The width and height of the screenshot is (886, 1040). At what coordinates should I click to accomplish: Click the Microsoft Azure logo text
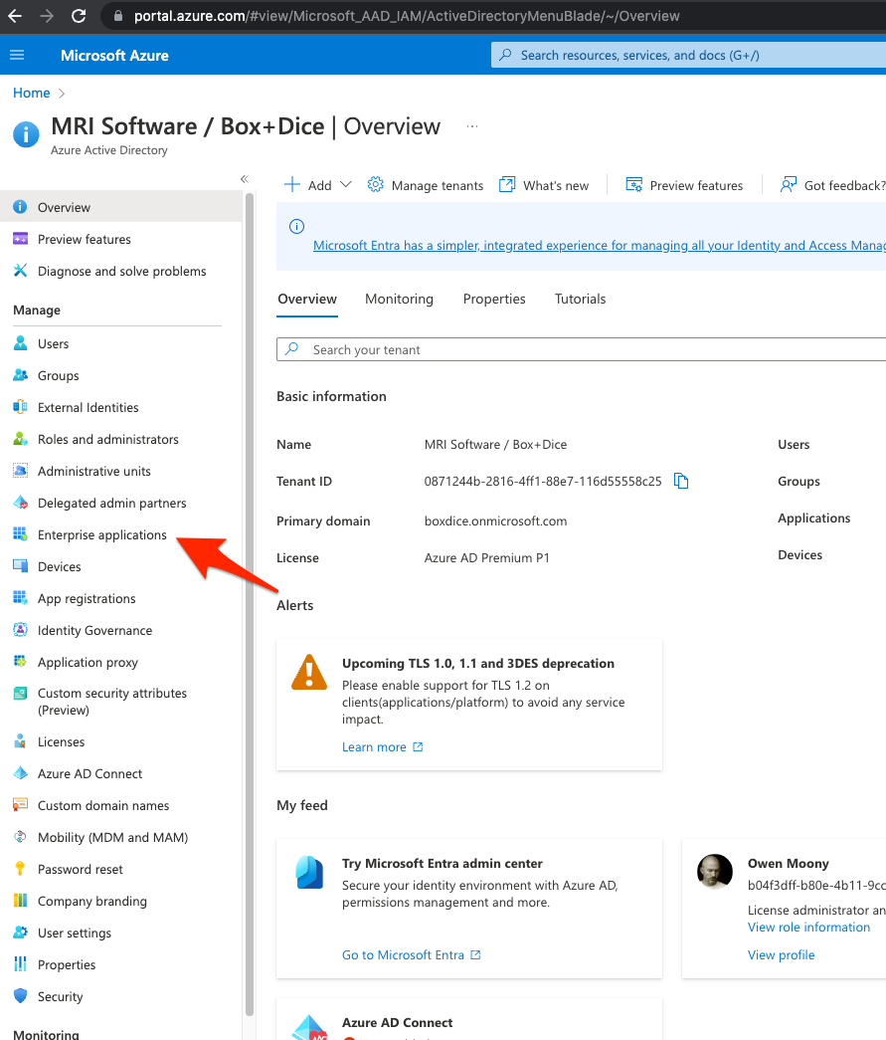[x=114, y=56]
